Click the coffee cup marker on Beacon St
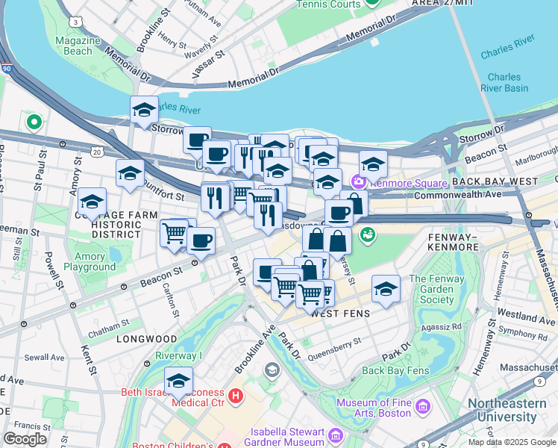Screen dimensions: 558x448 tap(201, 243)
